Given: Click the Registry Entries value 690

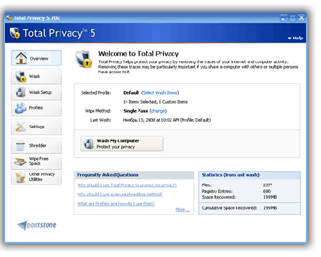Looking at the screenshot, I should coord(267,192).
